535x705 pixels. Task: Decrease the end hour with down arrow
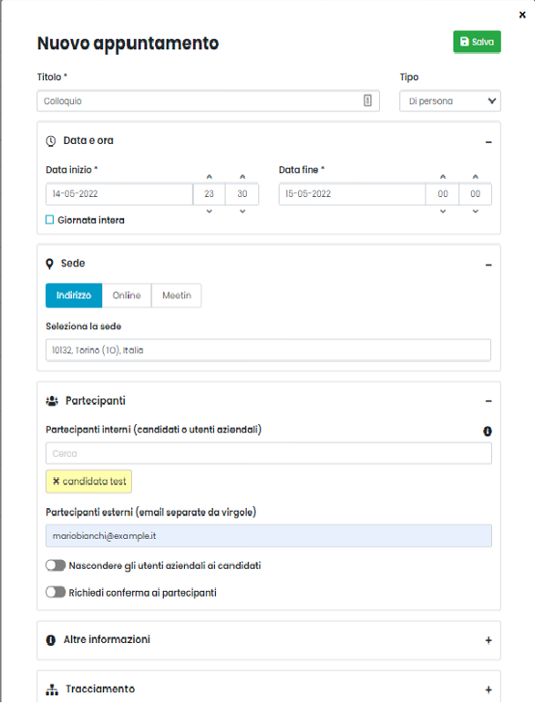[443, 212]
